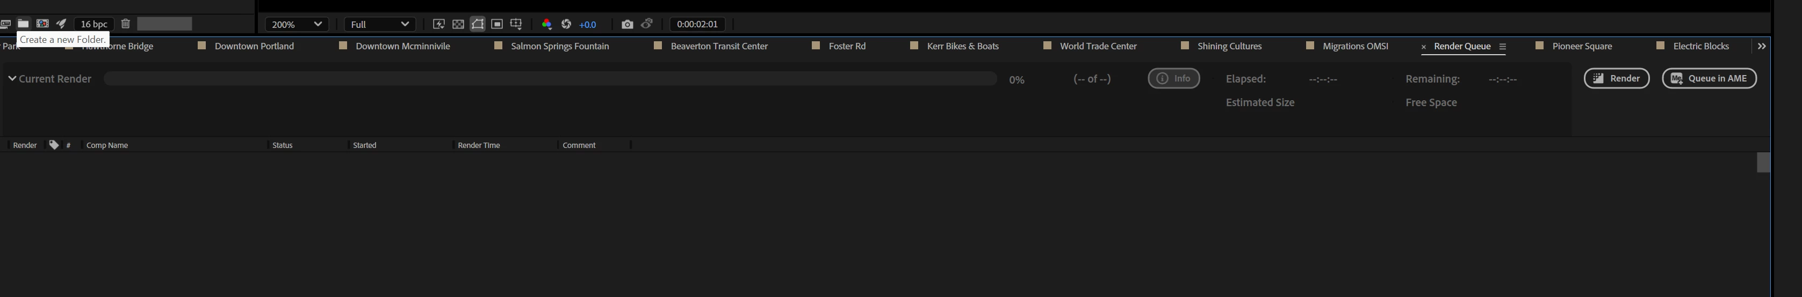Open the 200% magnification dropdown

pos(297,24)
